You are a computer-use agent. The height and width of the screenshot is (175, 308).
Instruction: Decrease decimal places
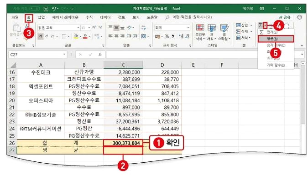[x=188, y=36]
